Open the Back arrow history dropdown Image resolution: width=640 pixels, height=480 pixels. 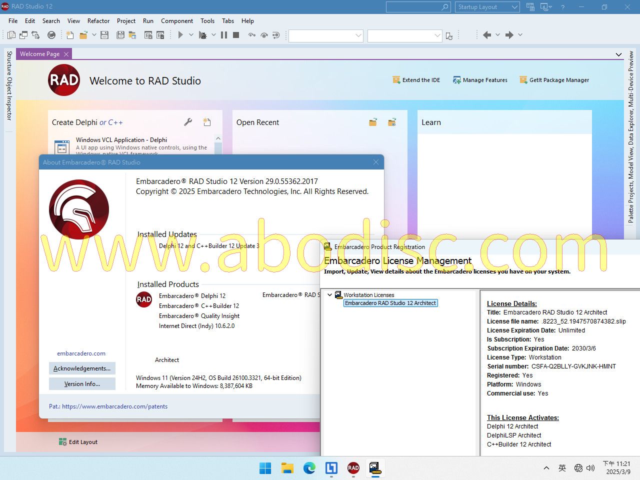(497, 35)
